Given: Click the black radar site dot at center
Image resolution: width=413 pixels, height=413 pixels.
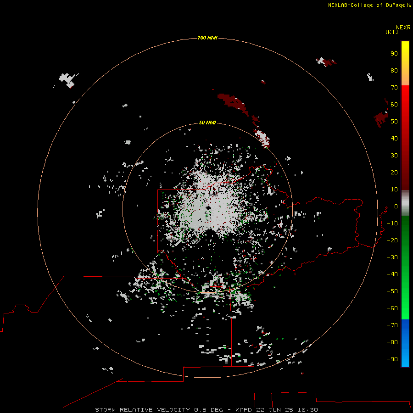Looking at the screenshot, I should [x=208, y=208].
